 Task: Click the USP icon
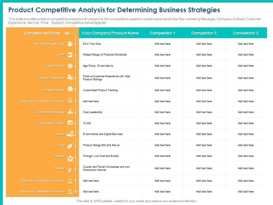pos(70,55)
